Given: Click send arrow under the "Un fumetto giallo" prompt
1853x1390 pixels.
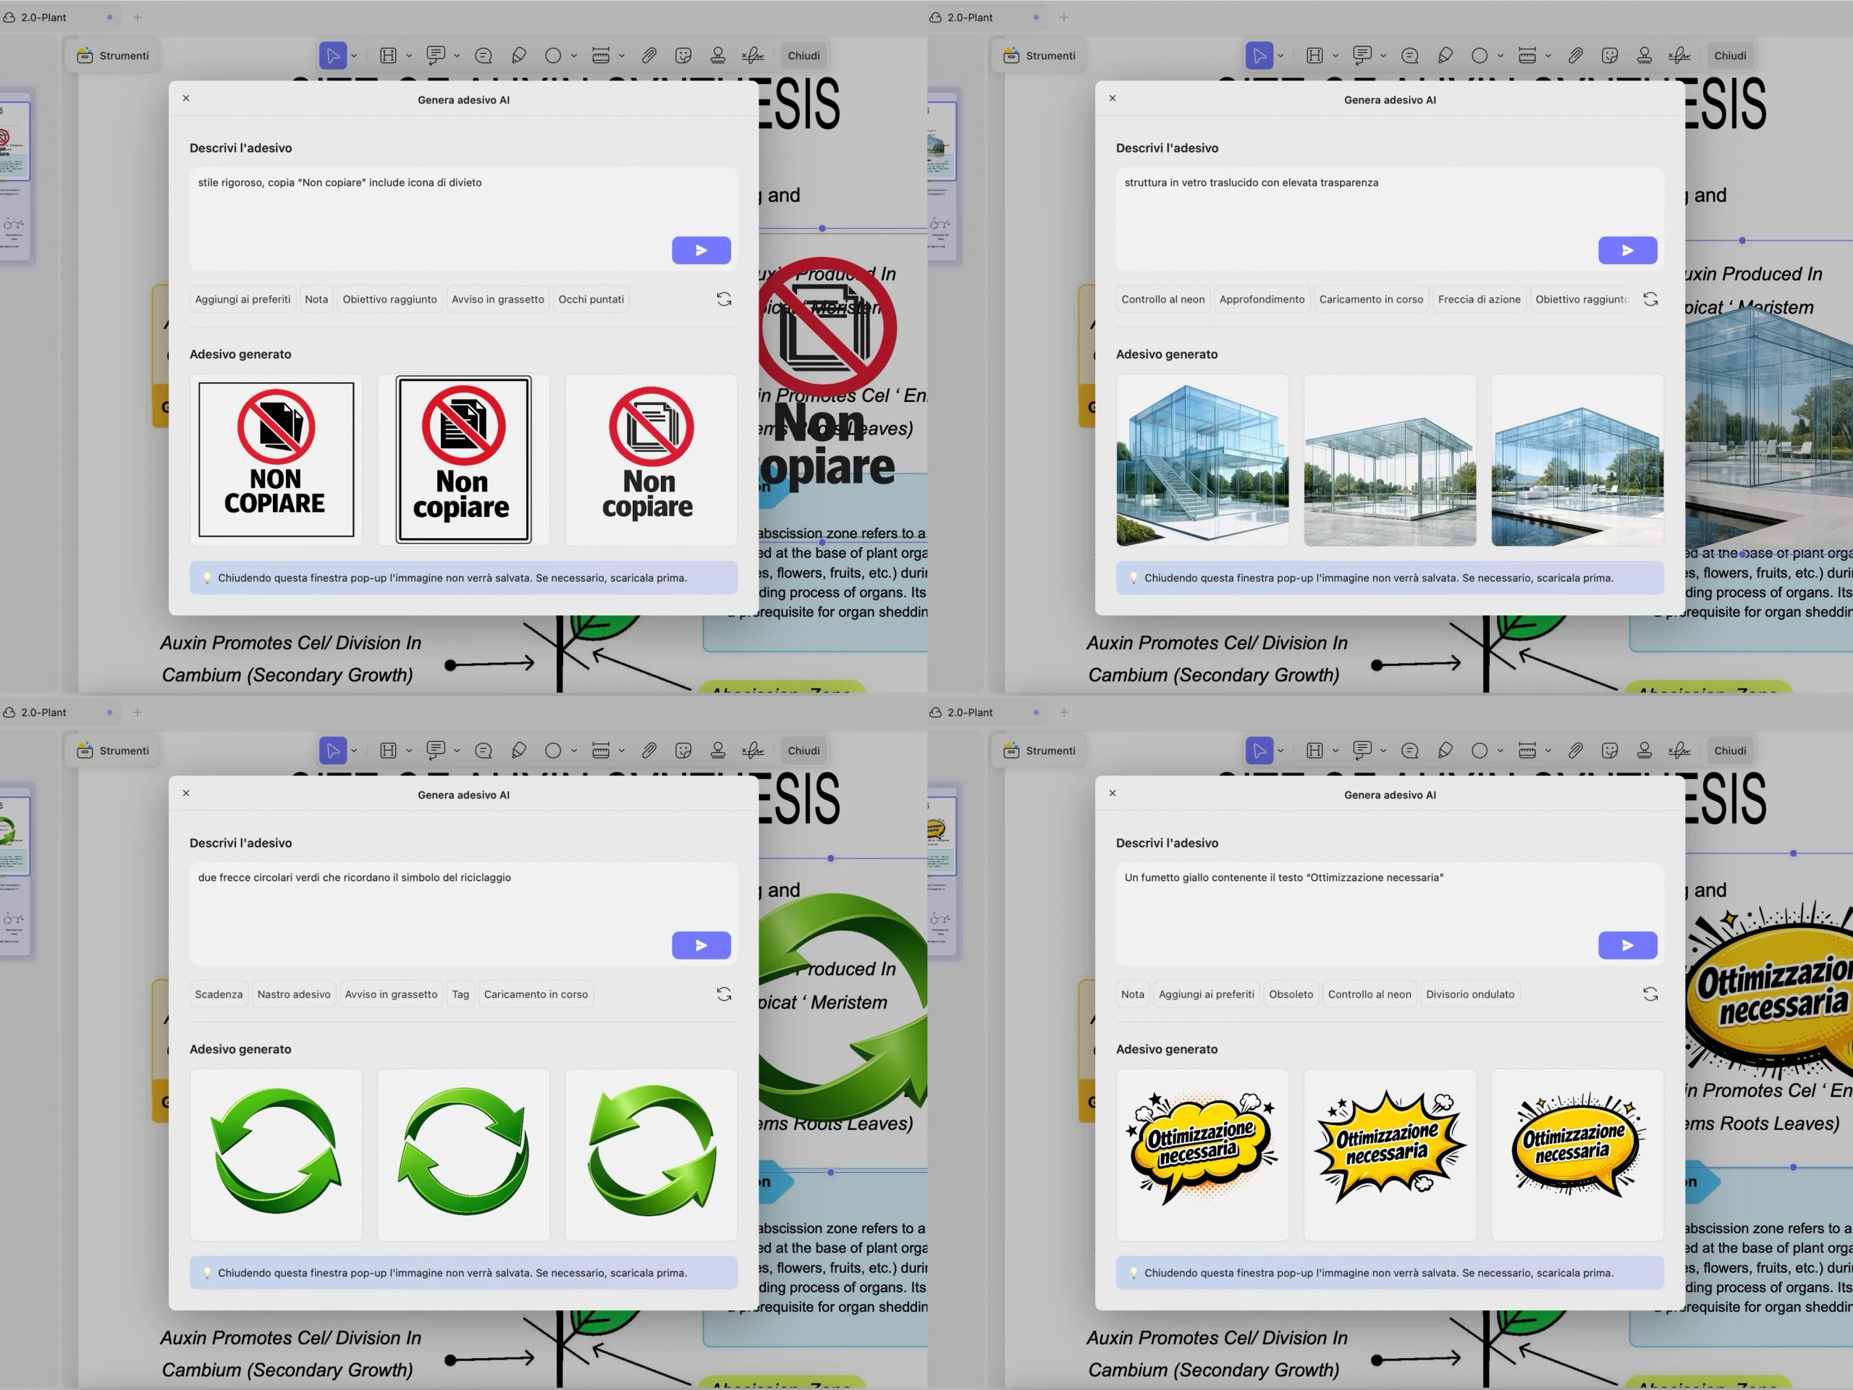Looking at the screenshot, I should (x=1627, y=945).
